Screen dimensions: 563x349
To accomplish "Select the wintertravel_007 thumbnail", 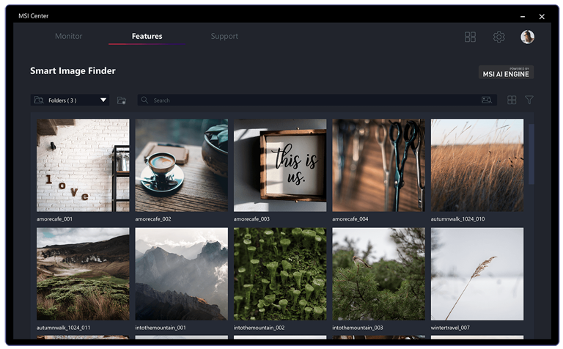I will (477, 274).
